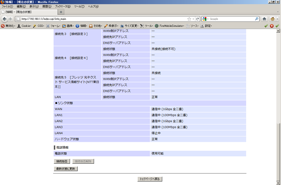Image resolution: width=281 pixels, height=185 pixels.
Task: Click the red error X status icon
Action: (x=272, y=26)
